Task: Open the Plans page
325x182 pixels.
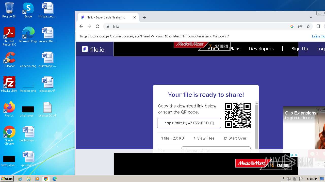Action: coord(235,49)
